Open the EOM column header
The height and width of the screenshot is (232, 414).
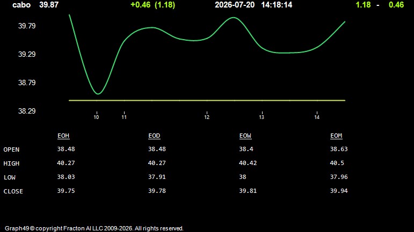point(336,136)
